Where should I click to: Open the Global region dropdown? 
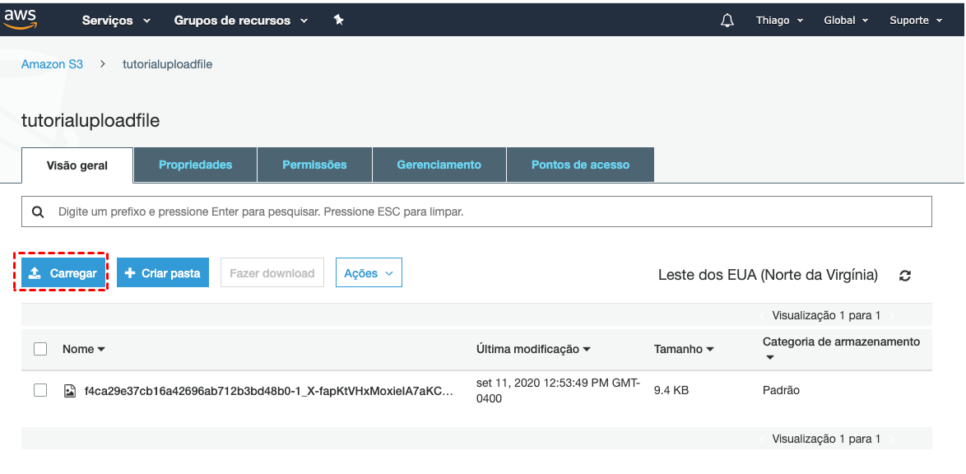846,21
